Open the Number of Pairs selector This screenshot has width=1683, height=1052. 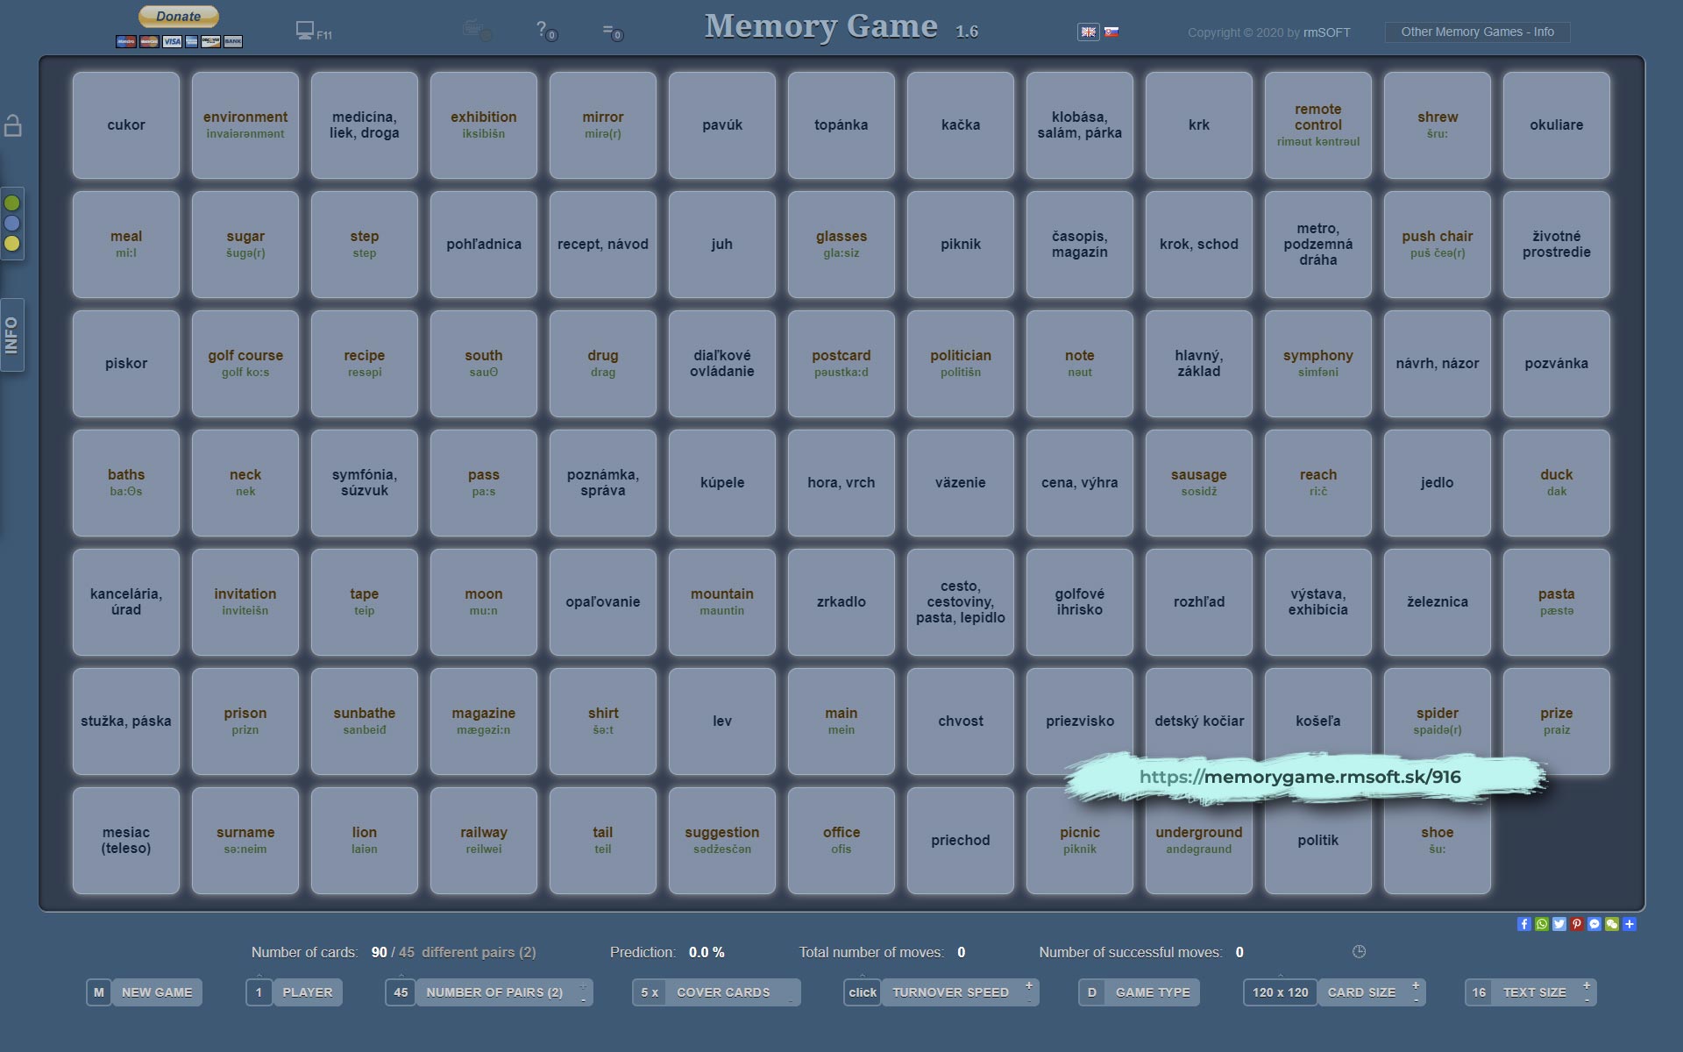494,992
